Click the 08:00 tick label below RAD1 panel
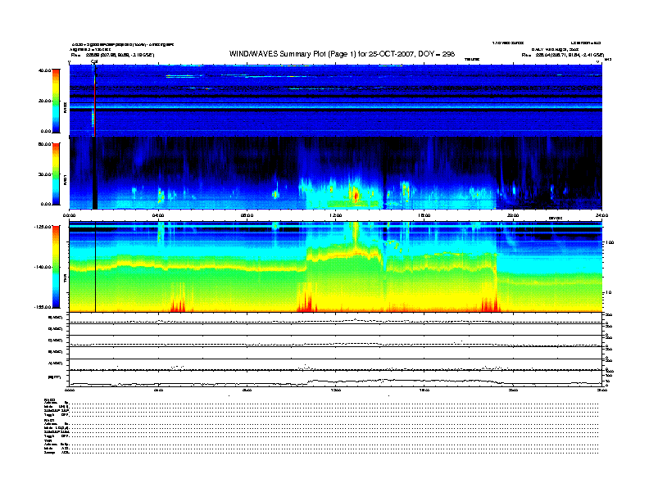The height and width of the screenshot is (501, 649). click(247, 215)
